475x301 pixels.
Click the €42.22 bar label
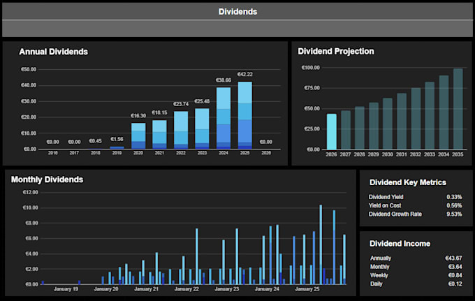click(x=244, y=75)
